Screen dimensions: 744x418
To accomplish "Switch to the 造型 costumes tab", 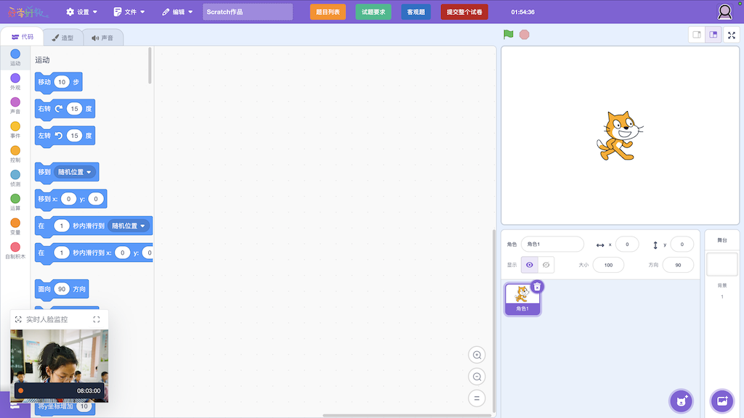I will tap(62, 38).
